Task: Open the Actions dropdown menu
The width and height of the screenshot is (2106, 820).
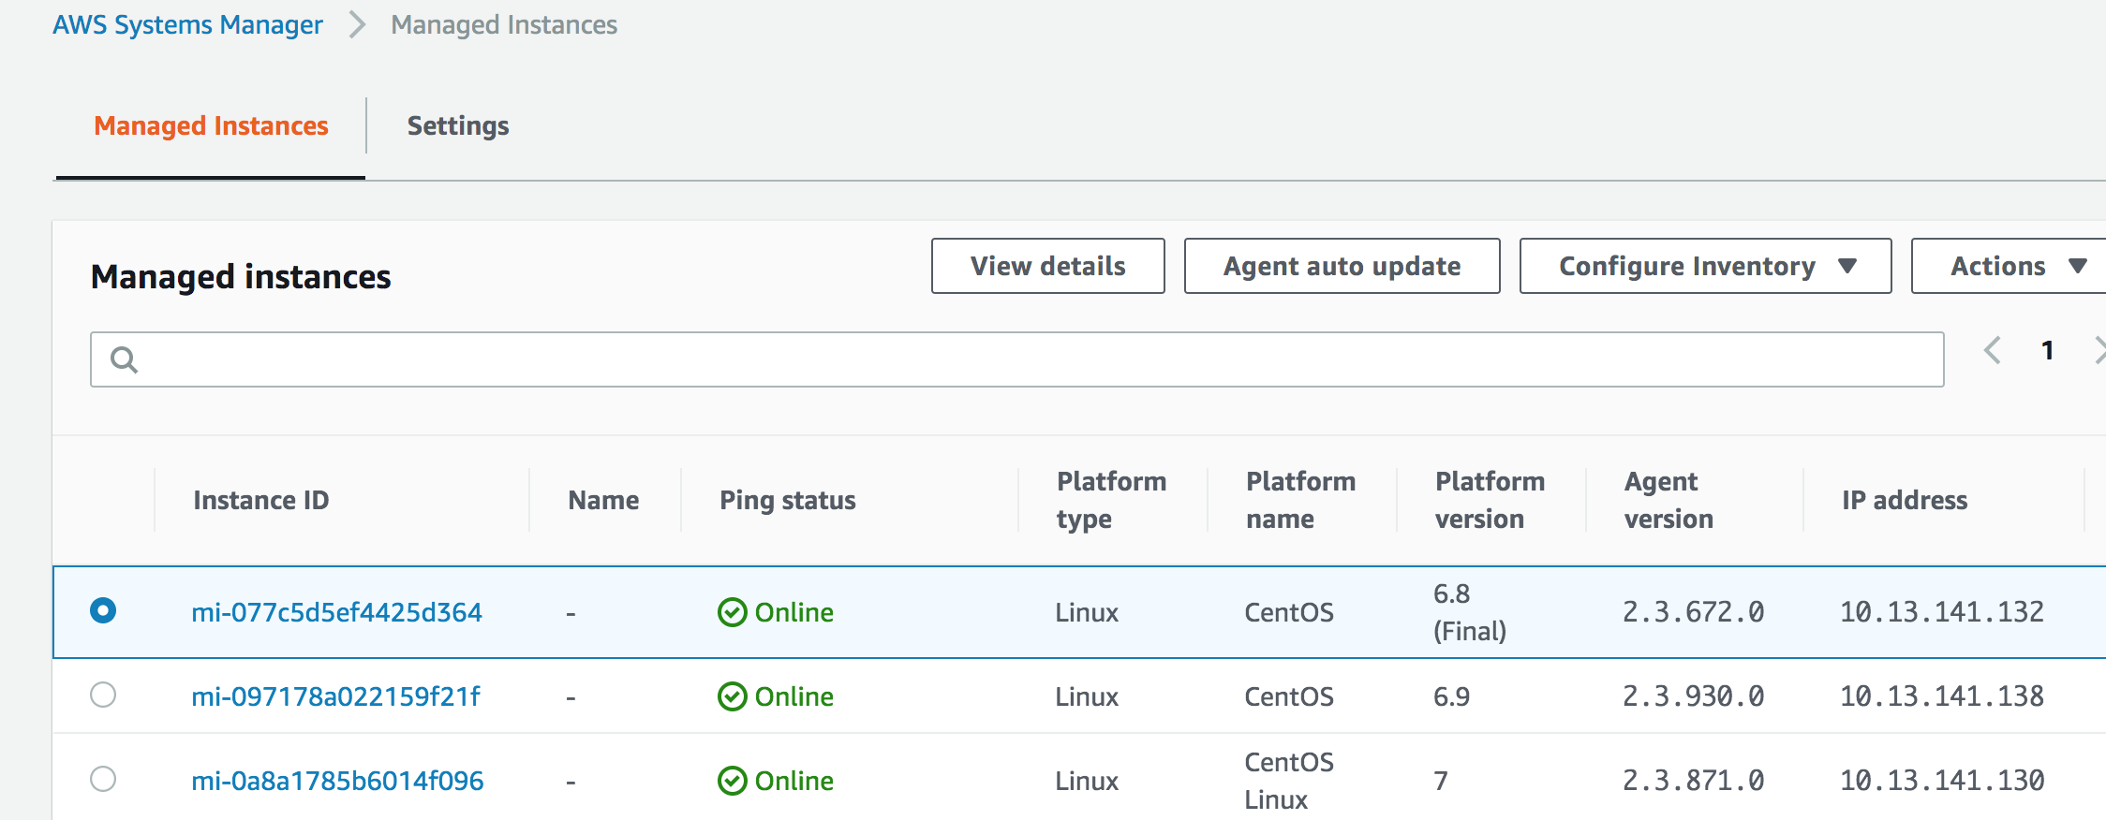Action: pos(2009,266)
